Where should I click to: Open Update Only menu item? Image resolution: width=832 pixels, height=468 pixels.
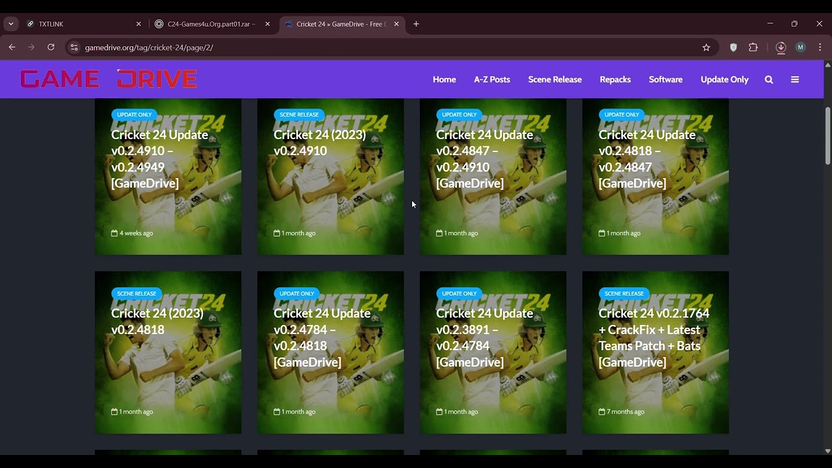725,79
